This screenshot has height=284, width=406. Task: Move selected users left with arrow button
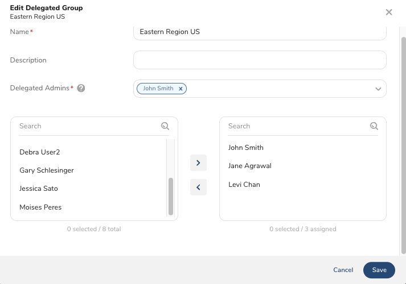(x=198, y=187)
